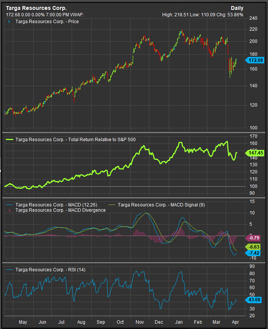
Task: Click the Aug label on time axis
Action: [81, 322]
